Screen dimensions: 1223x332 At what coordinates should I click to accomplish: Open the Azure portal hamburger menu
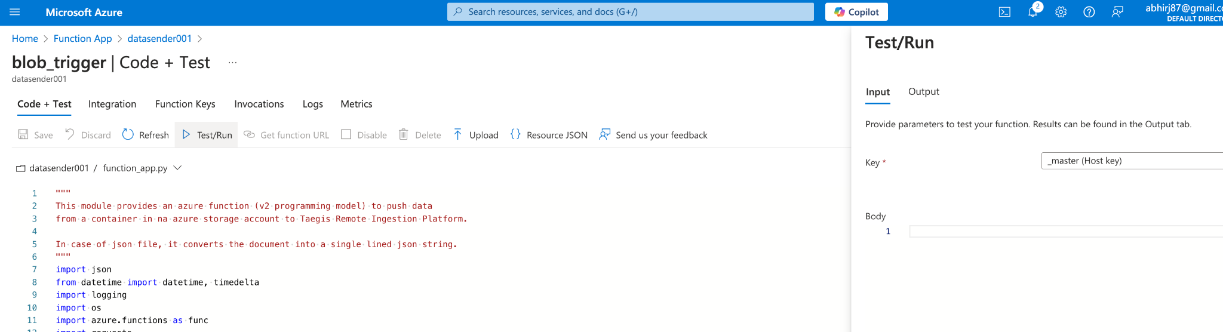[15, 12]
